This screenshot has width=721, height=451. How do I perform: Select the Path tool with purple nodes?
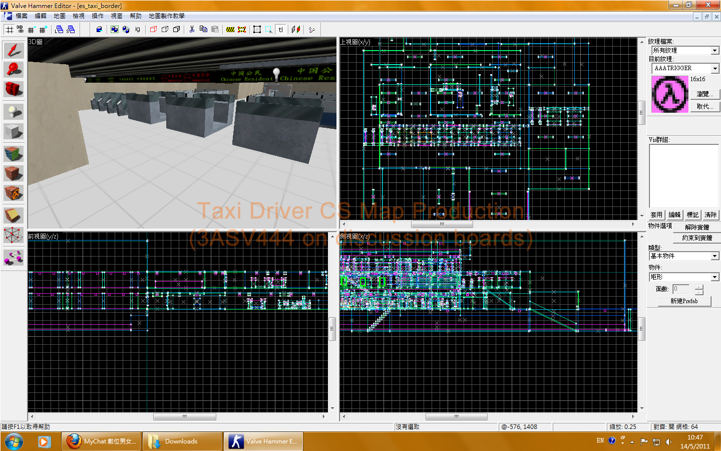[x=14, y=257]
